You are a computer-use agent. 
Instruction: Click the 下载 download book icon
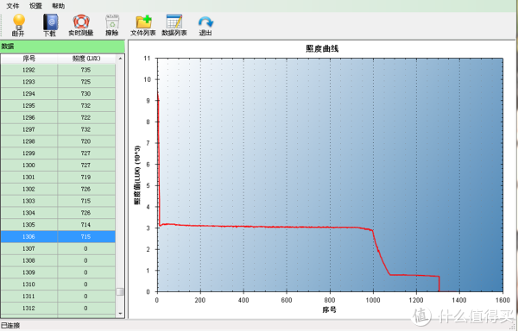(x=50, y=22)
